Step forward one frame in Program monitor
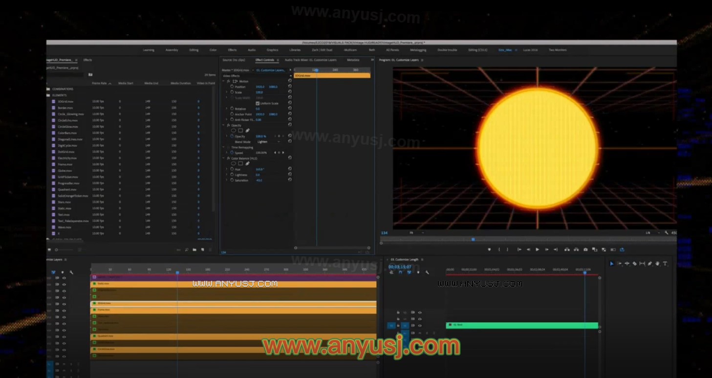This screenshot has height=378, width=712. click(x=546, y=250)
